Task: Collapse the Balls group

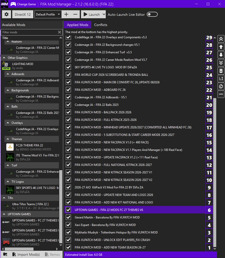Action: 8,106
